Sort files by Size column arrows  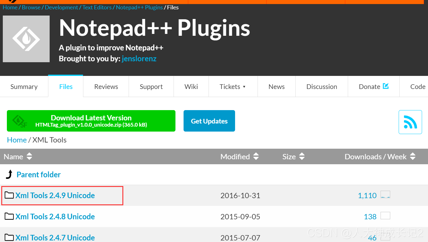click(302, 156)
